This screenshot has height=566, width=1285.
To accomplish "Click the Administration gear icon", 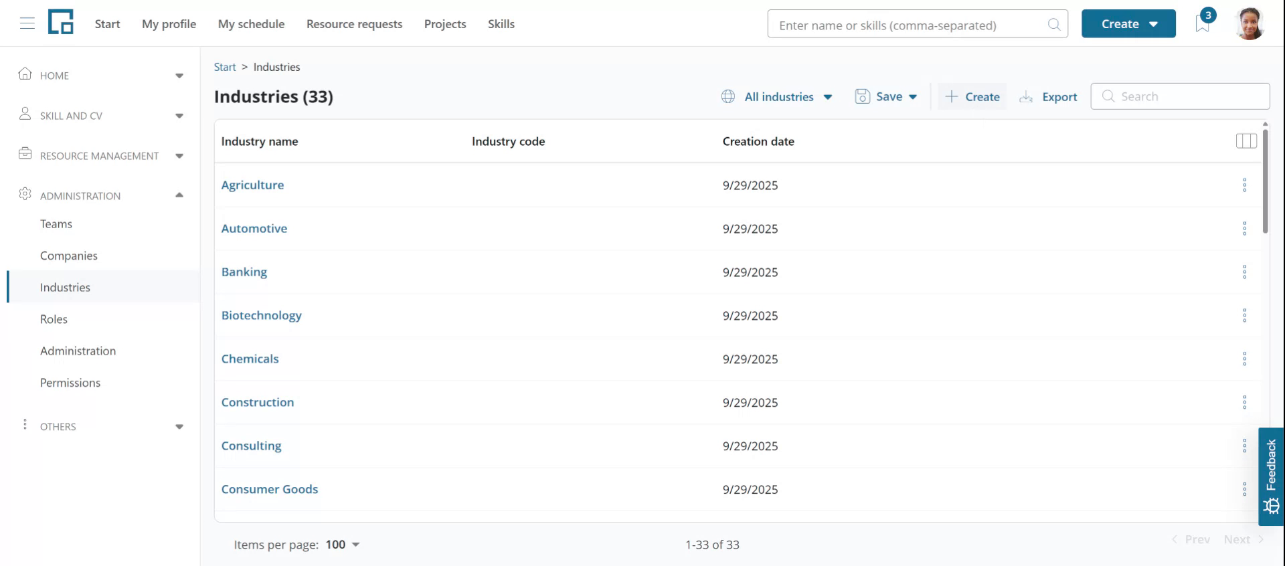I will [x=25, y=194].
